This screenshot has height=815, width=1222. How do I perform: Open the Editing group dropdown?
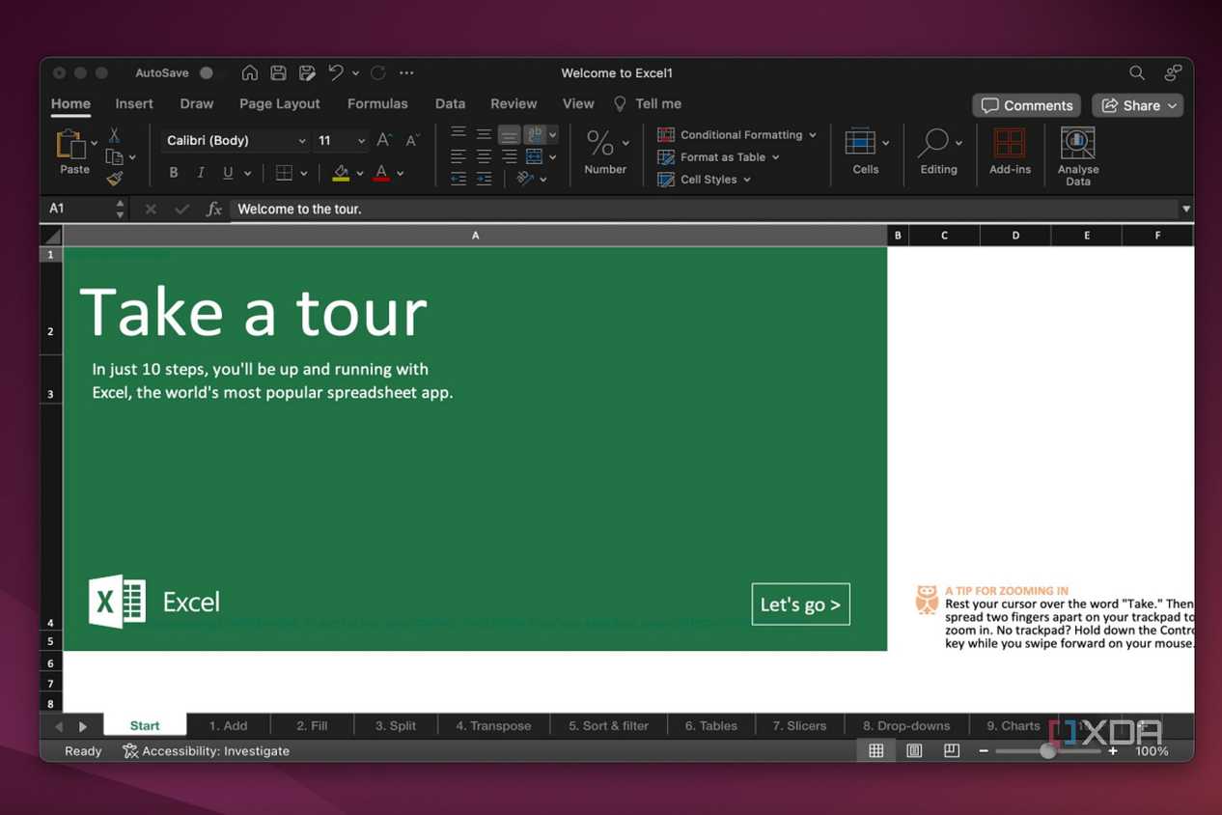tap(958, 143)
